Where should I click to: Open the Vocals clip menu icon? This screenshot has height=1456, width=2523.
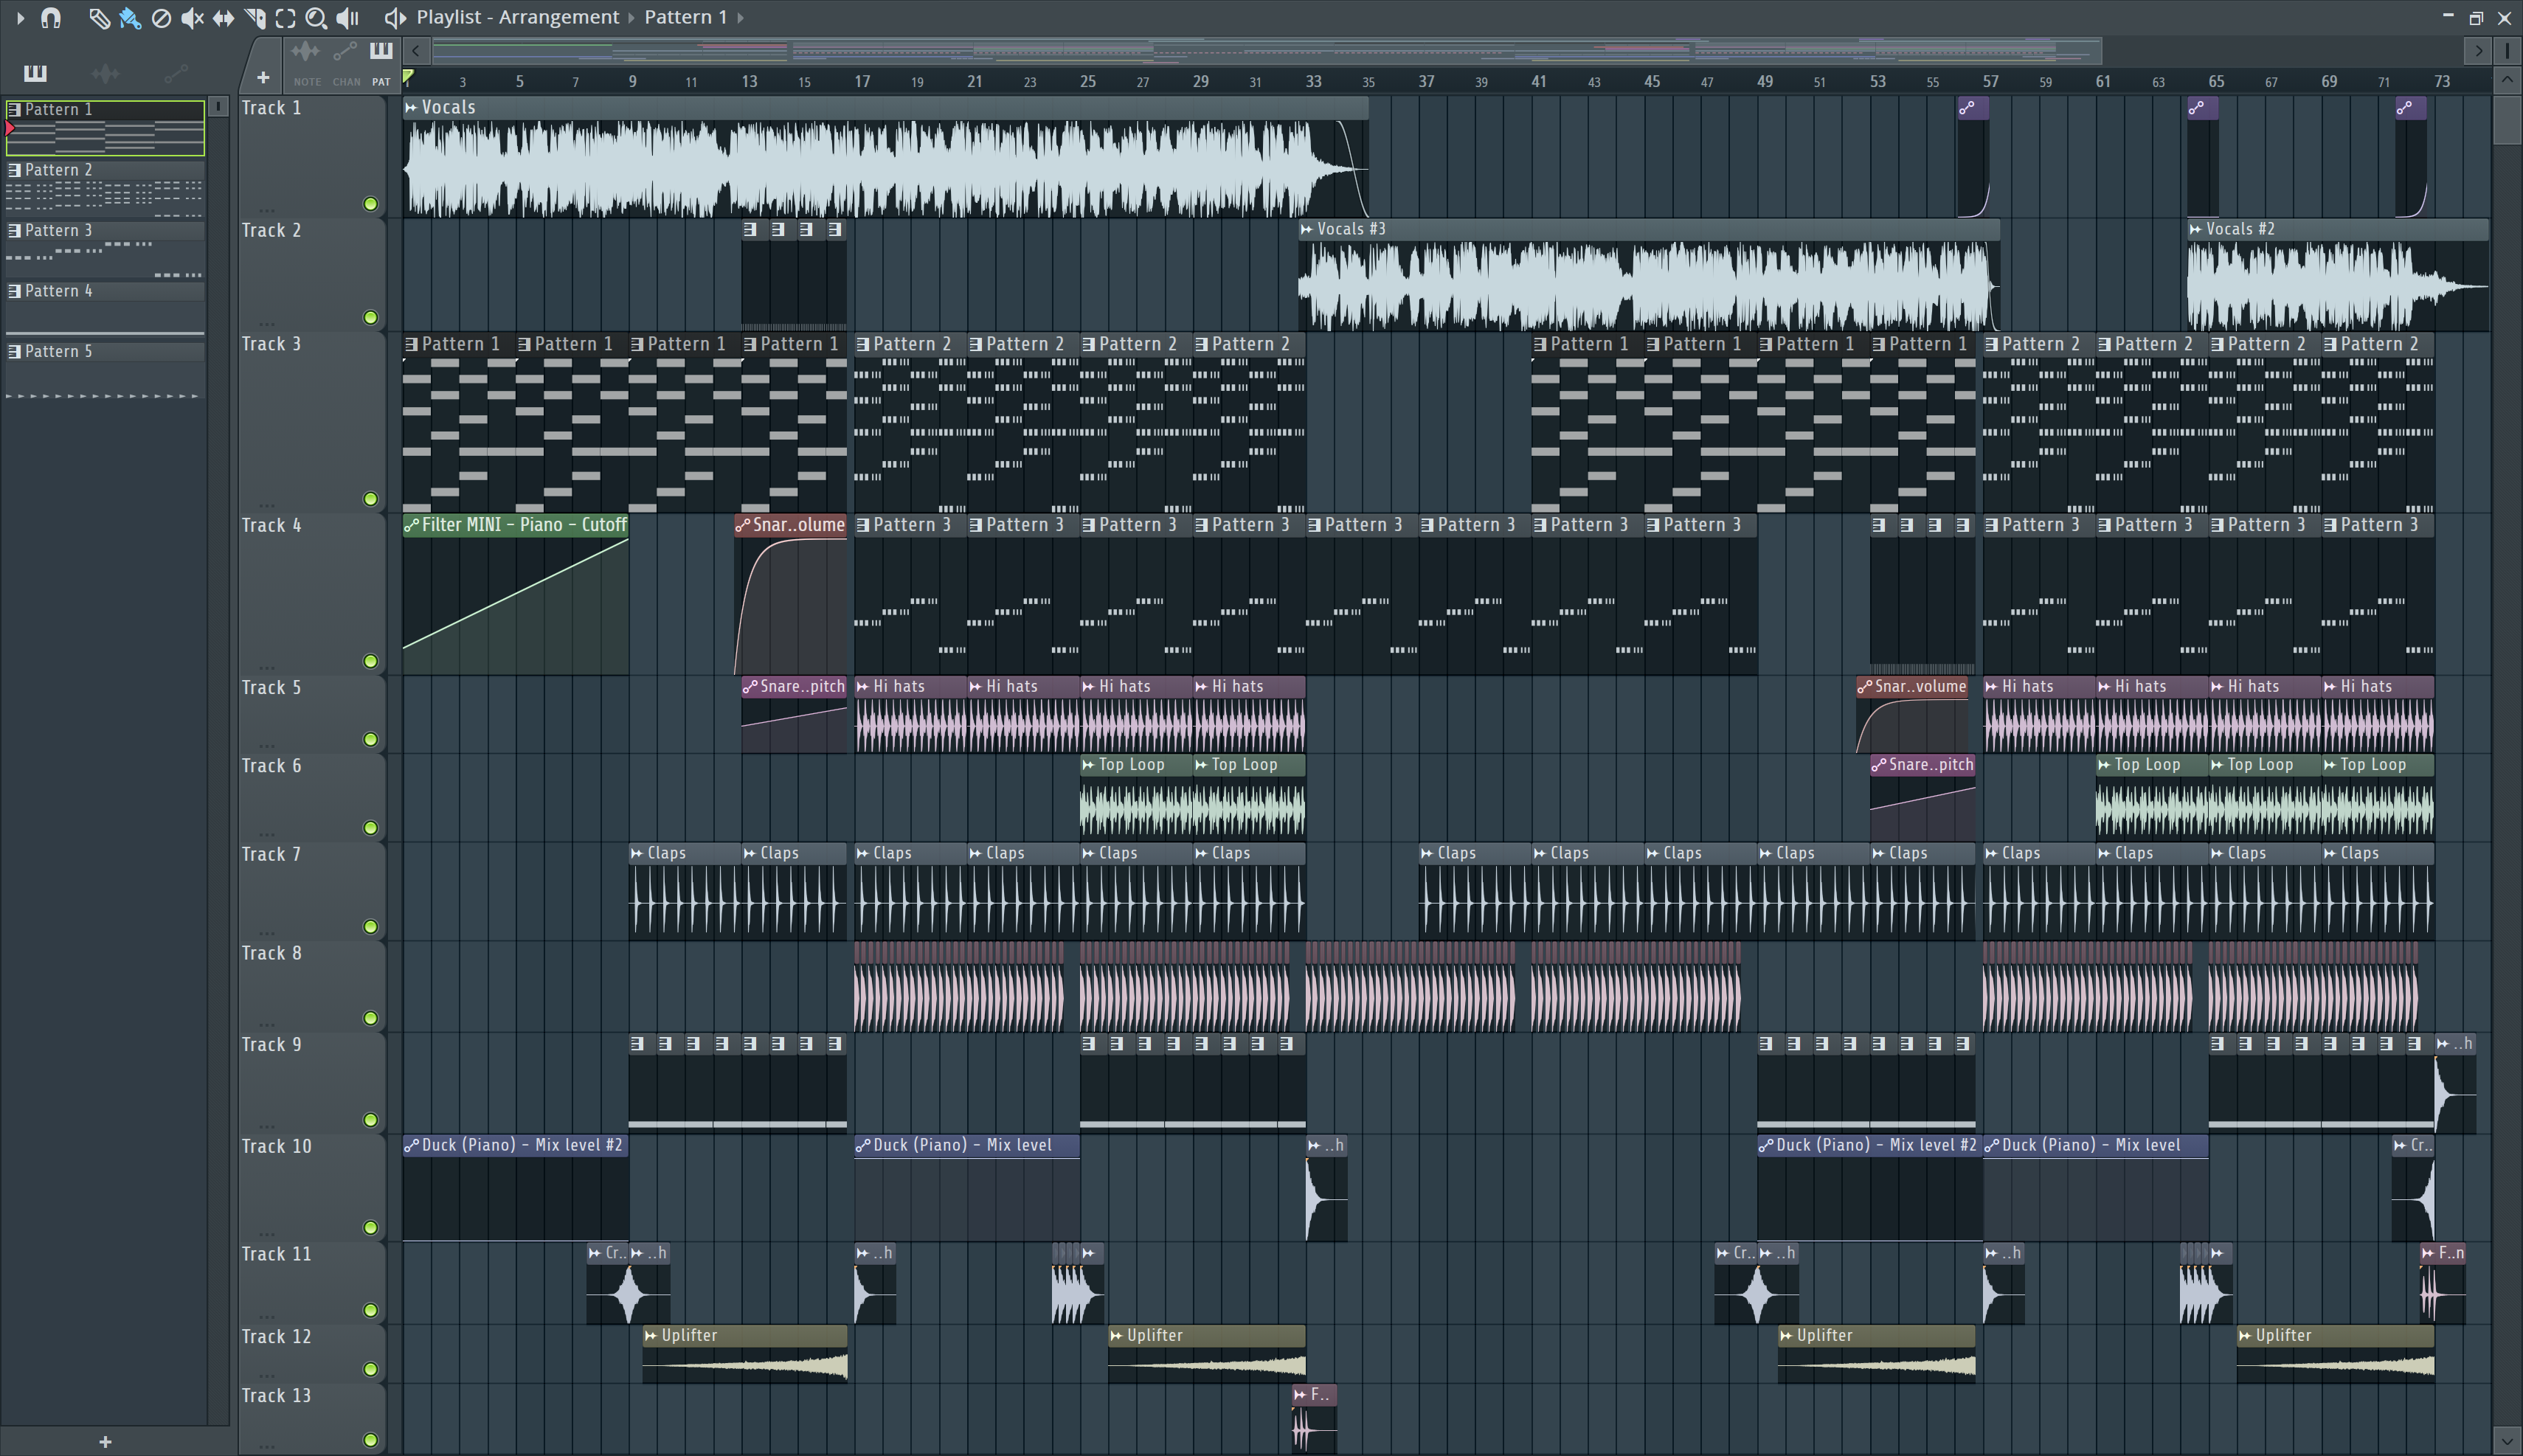point(411,107)
